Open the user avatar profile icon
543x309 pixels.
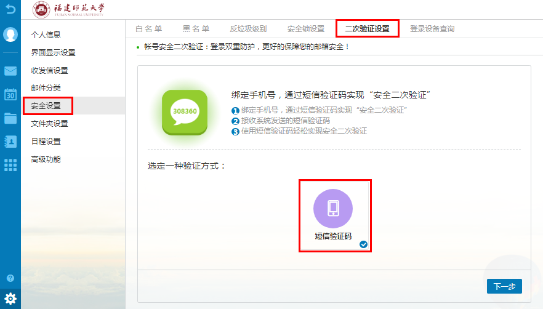point(10,34)
